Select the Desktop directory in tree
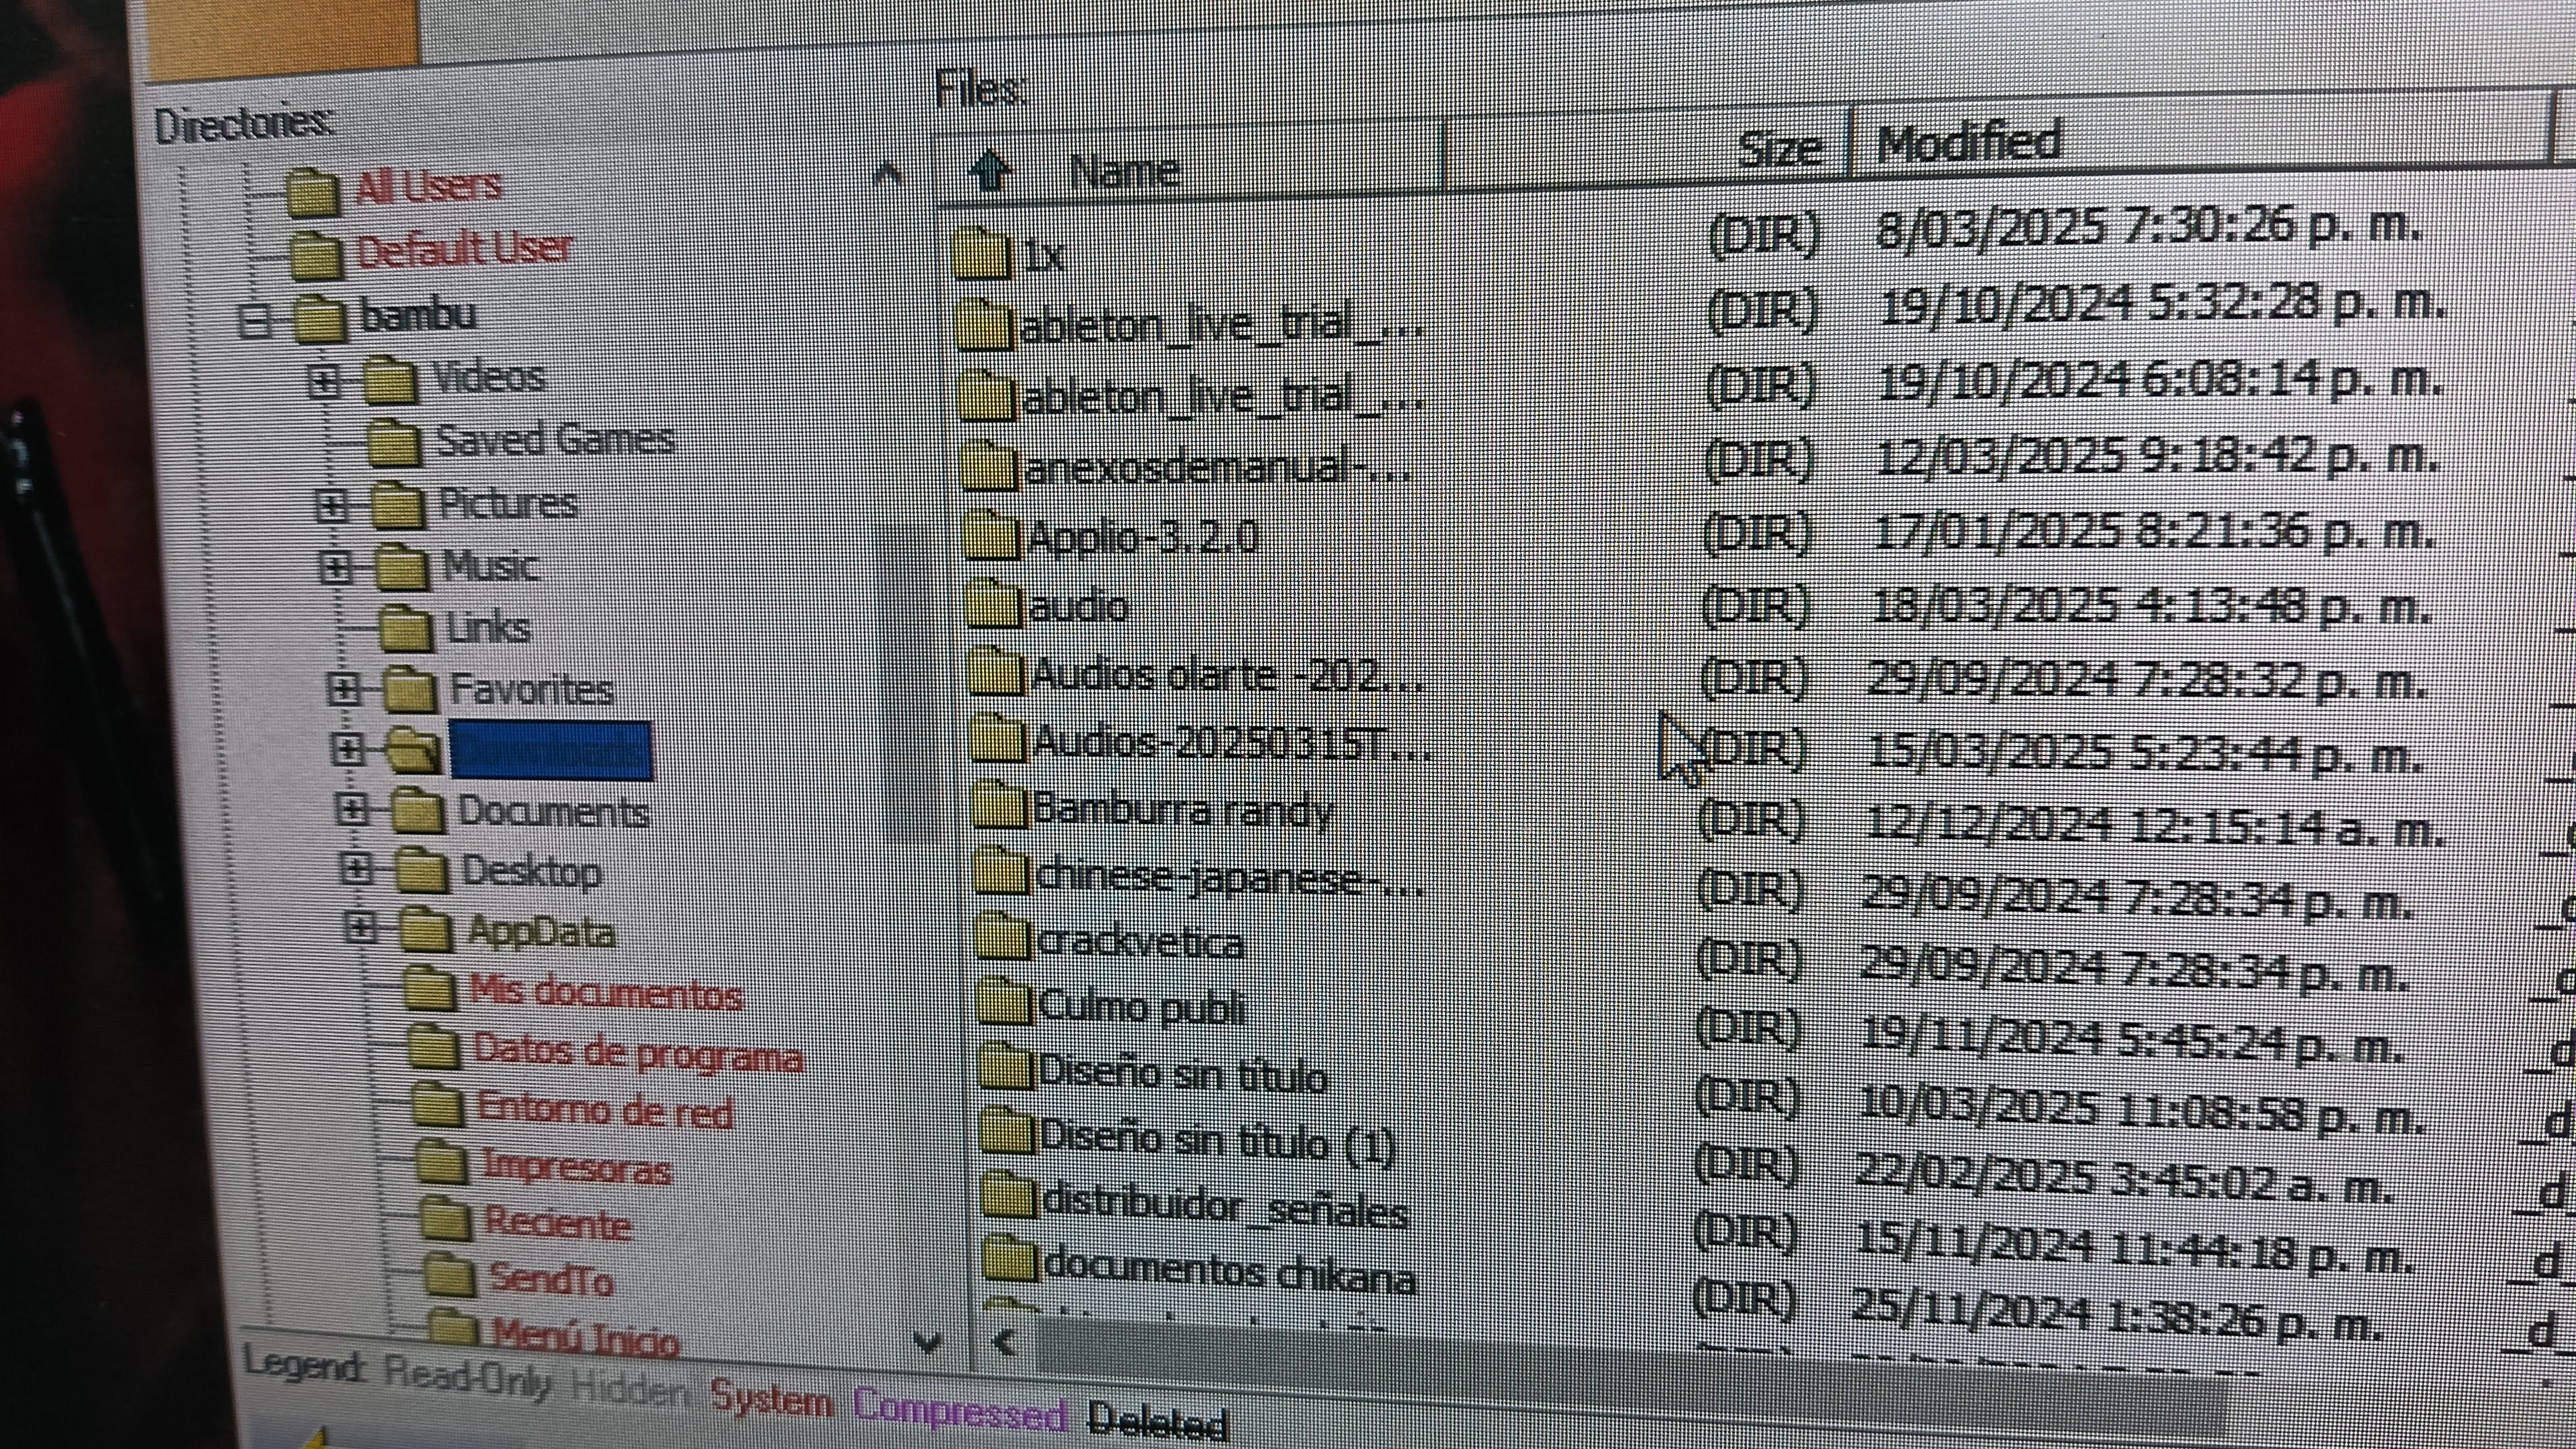The height and width of the screenshot is (1449, 2576). pos(531,871)
